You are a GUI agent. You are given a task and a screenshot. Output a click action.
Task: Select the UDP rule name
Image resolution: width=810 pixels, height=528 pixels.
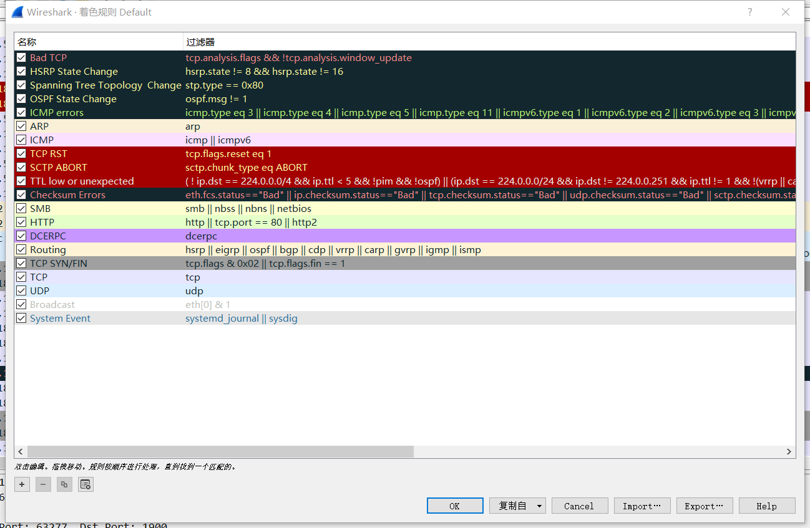point(39,290)
